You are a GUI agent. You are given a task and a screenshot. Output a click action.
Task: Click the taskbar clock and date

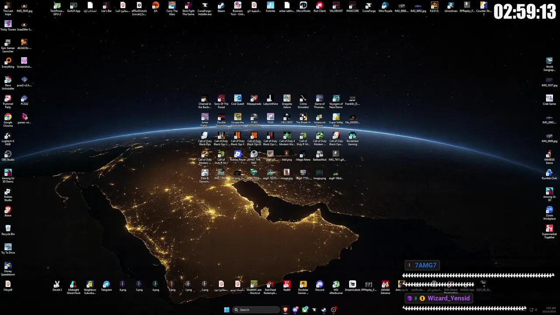549,310
